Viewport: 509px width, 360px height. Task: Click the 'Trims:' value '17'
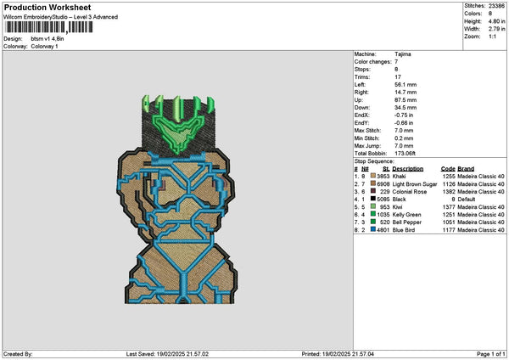[398, 77]
